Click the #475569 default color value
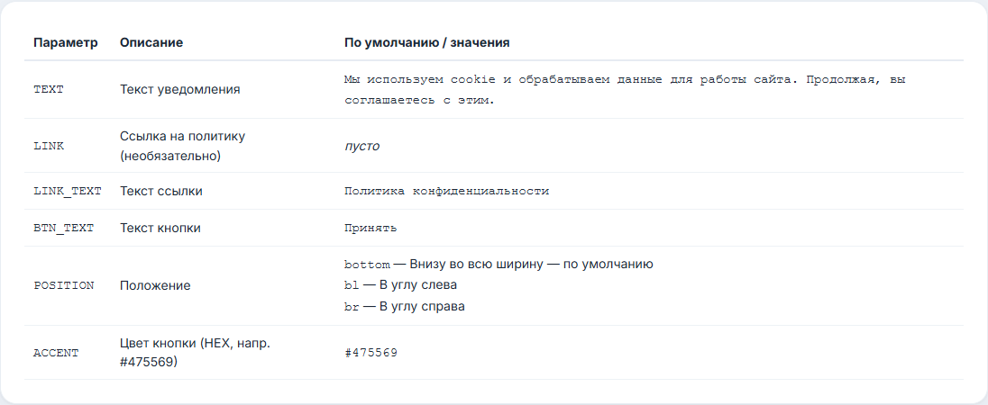Viewport: 988px width, 405px height. (x=370, y=353)
